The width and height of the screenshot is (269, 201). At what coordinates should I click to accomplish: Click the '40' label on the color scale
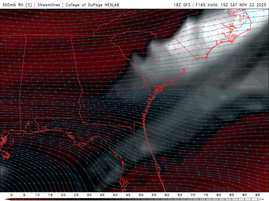(x=115, y=195)
